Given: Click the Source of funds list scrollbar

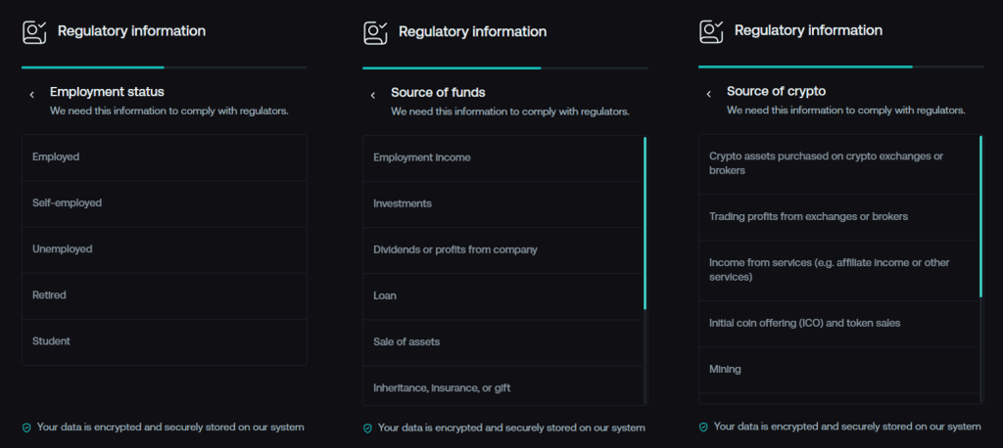Looking at the screenshot, I should coord(645,223).
